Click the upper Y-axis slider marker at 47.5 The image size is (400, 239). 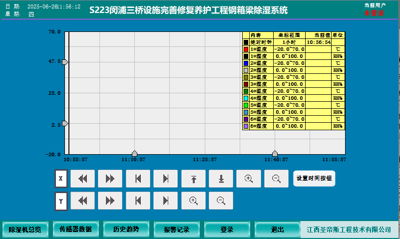point(65,62)
